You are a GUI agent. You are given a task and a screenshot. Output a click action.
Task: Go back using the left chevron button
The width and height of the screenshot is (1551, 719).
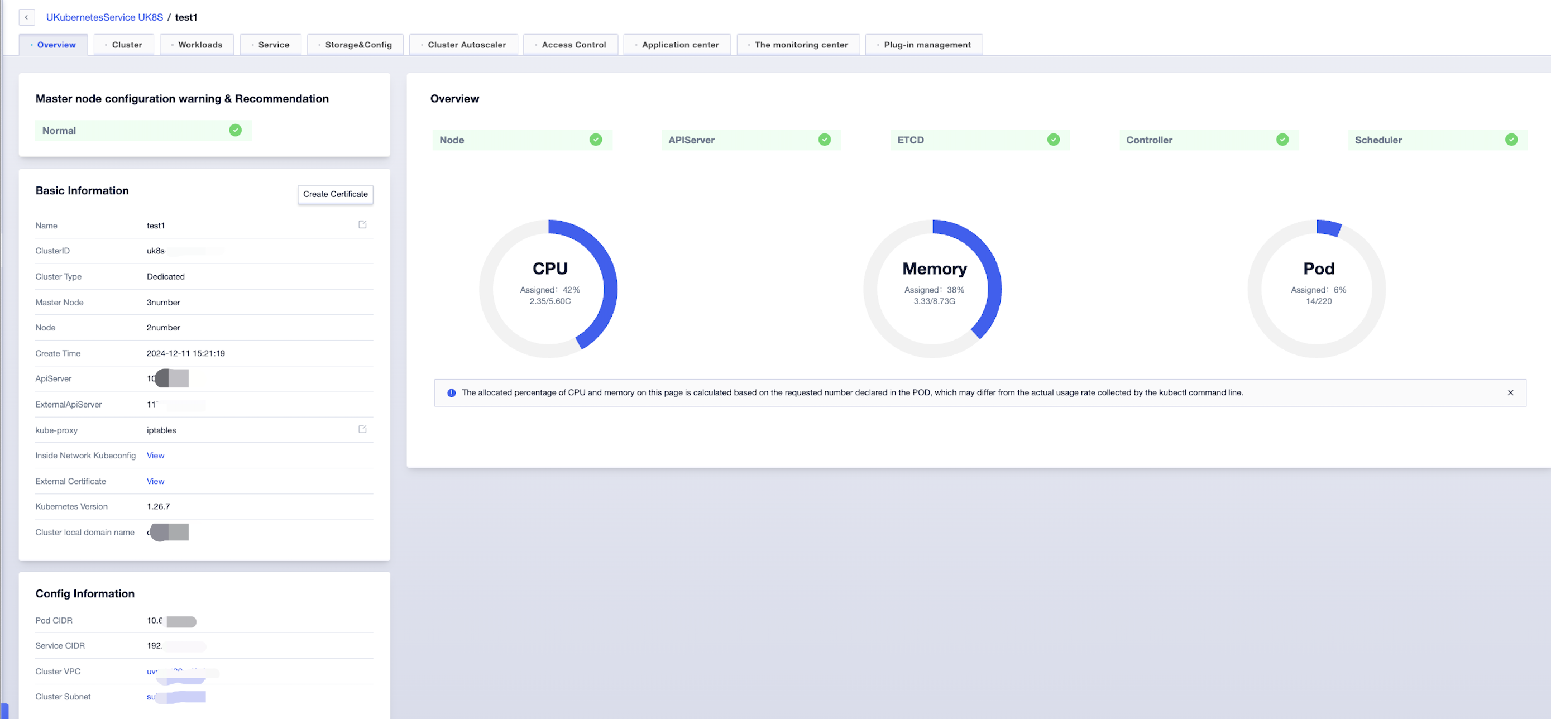point(26,17)
